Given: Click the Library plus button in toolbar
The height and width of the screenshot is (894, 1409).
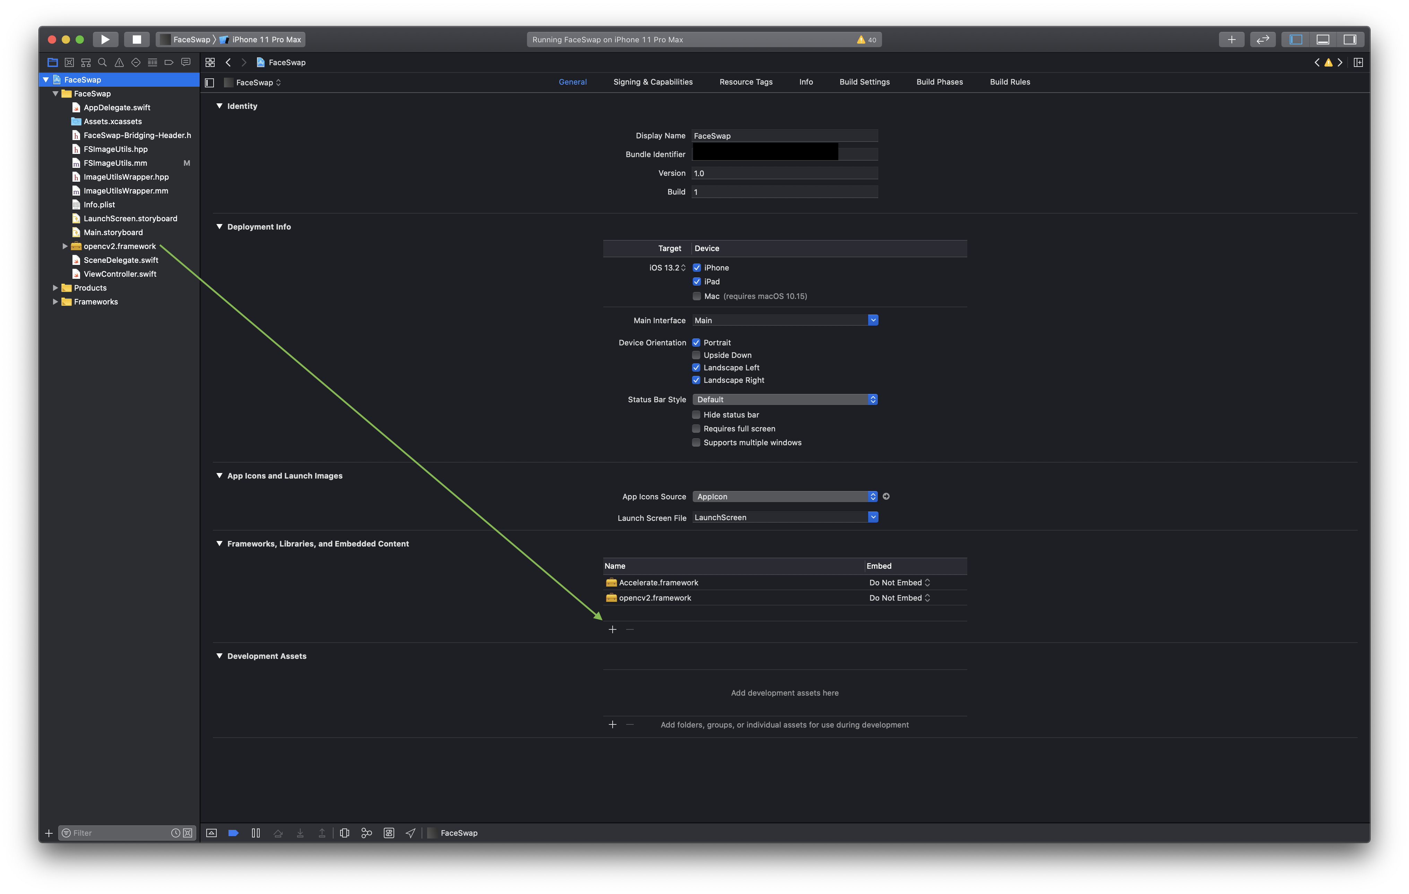Looking at the screenshot, I should pos(1231,39).
